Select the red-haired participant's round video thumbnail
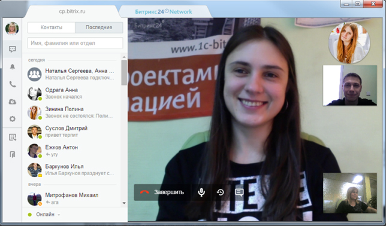This screenshot has height=226, width=386. (349, 42)
